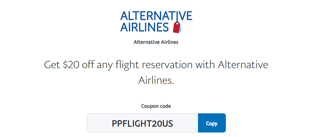309x137 pixels.
Task: Click the word Alternative ending the first headline line
Action: [243, 65]
